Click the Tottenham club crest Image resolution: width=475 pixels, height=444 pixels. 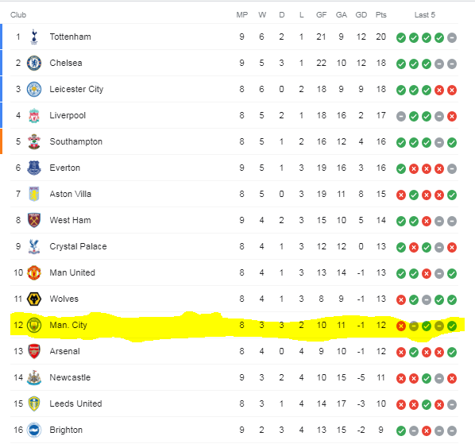coord(34,37)
